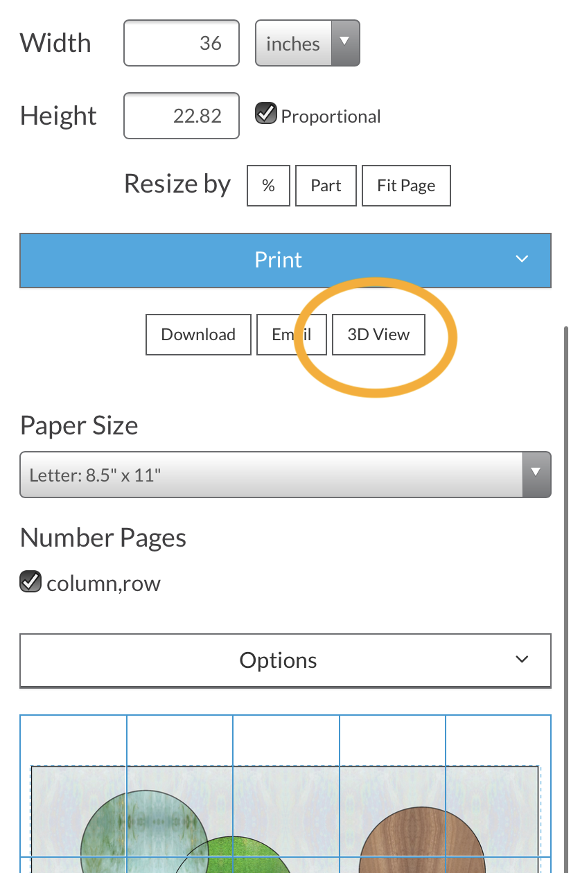The image size is (571, 873).
Task: Open the 3D View
Action: [x=378, y=335]
